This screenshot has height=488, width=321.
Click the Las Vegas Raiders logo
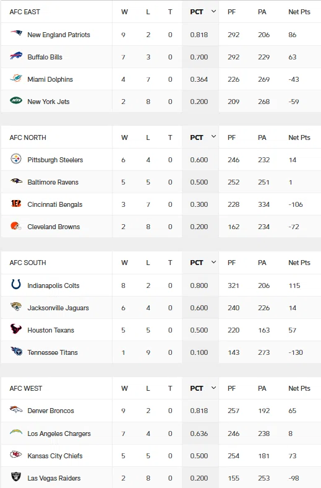coord(16,476)
